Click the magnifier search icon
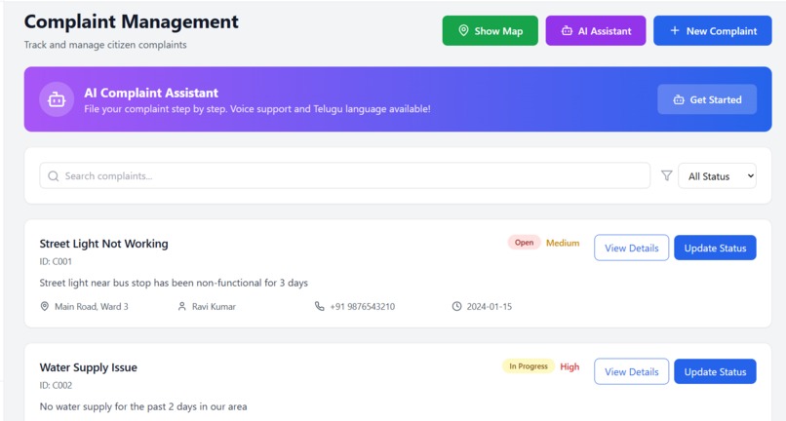786x421 pixels. 53,176
